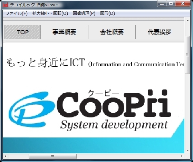Viewport: 193px width, 162px height.
Task: Click the CooPii wordmark text
Action: click(x=114, y=103)
